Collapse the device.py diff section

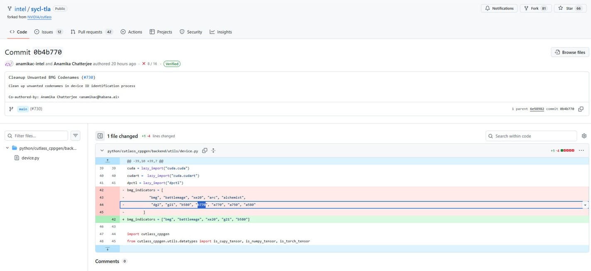(102, 151)
